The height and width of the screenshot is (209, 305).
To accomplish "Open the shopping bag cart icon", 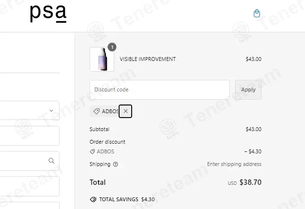I will pyautogui.click(x=257, y=14).
